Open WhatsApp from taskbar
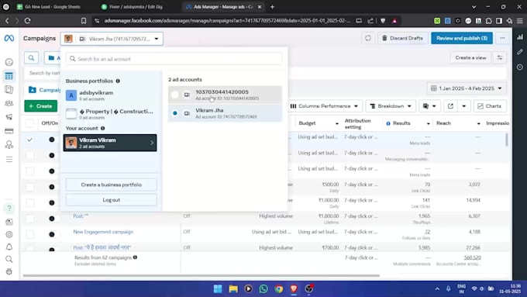Screen dimensions: 527x297 [x=263, y=289]
